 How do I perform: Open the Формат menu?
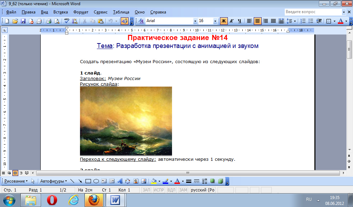[81, 12]
